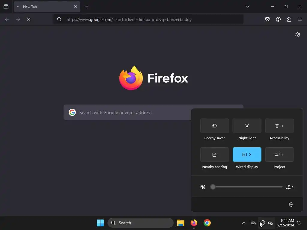Toggle Energy saver
Viewport: 307px width, 230px height.
[x=215, y=126]
